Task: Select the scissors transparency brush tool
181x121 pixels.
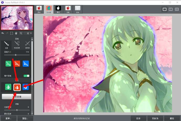Action: point(27,45)
